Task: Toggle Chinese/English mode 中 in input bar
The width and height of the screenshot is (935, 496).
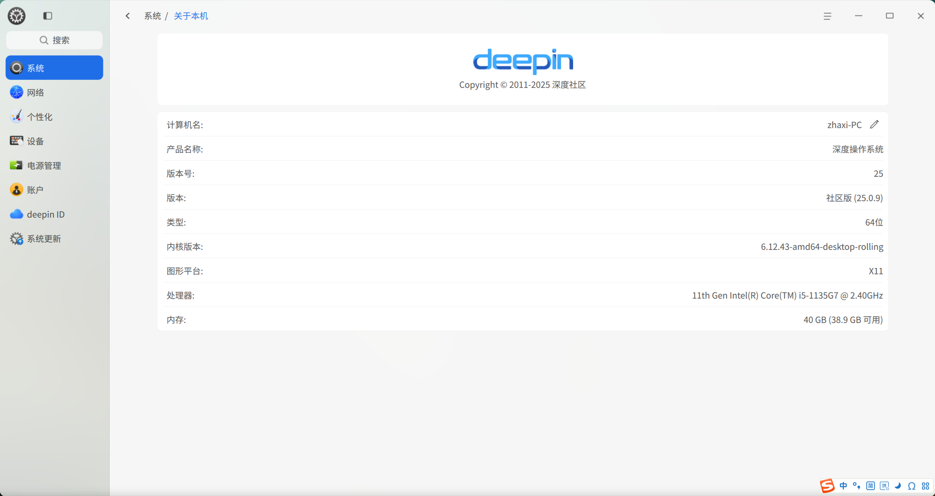Action: click(x=843, y=486)
